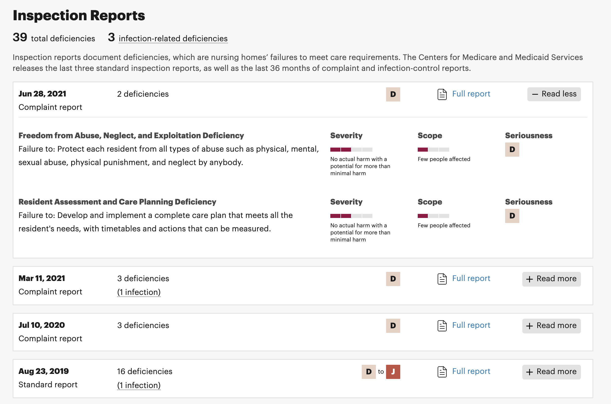Open Full report link for Jun 28, 2021
Viewport: 611px width, 404px height.
[x=471, y=94]
